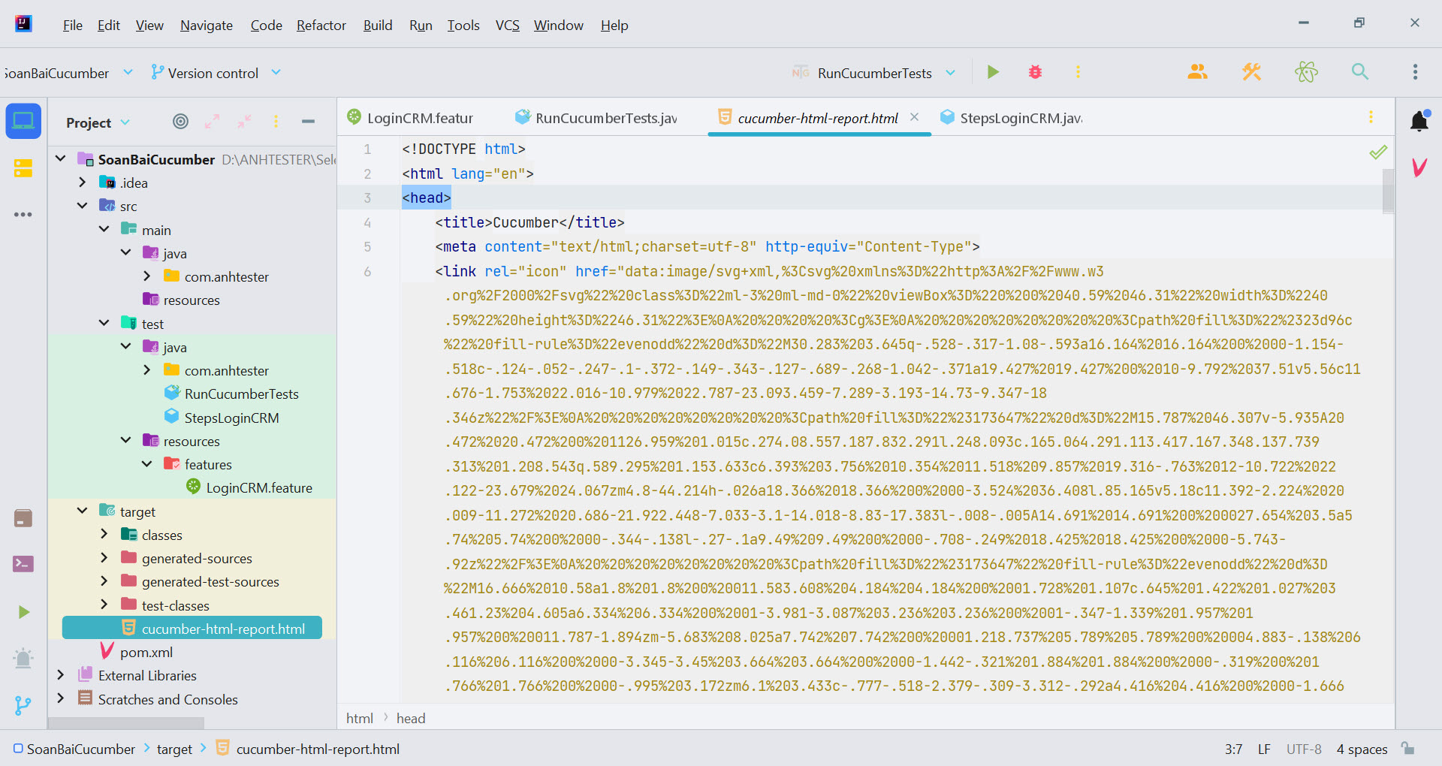Image resolution: width=1442 pixels, height=766 pixels.
Task: Select RunCucumberTests class in project tree
Action: [x=241, y=394]
